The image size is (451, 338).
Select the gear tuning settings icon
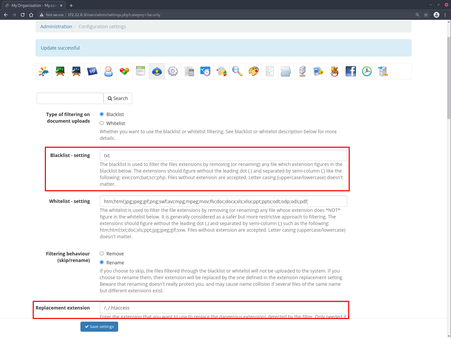pyautogui.click(x=173, y=71)
